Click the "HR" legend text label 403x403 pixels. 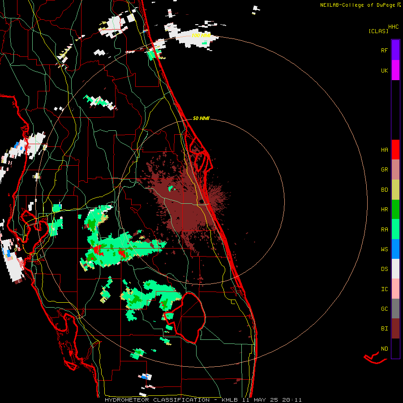click(x=384, y=210)
